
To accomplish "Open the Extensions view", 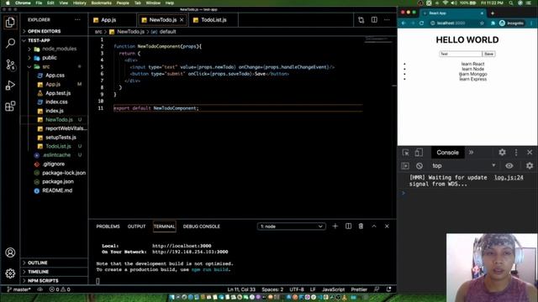I will click(10, 107).
